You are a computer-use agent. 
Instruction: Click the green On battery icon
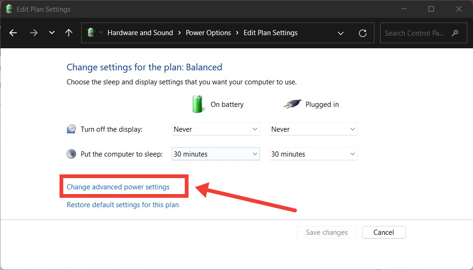click(198, 104)
